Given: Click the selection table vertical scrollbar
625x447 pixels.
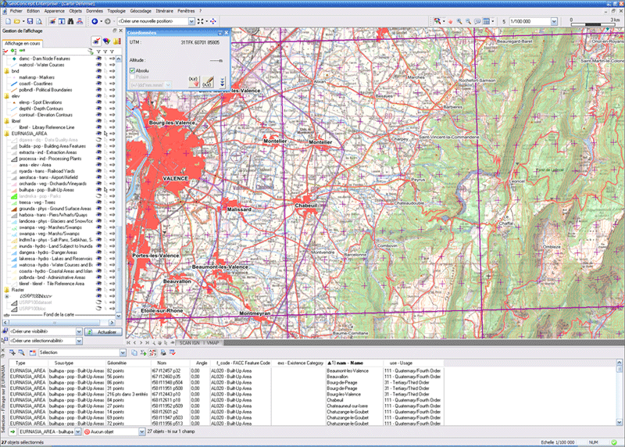Looking at the screenshot, I should (x=619, y=392).
